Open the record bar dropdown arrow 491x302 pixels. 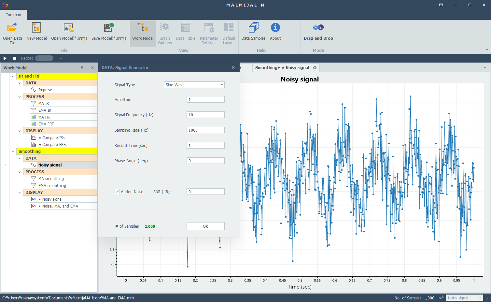(x=61, y=58)
